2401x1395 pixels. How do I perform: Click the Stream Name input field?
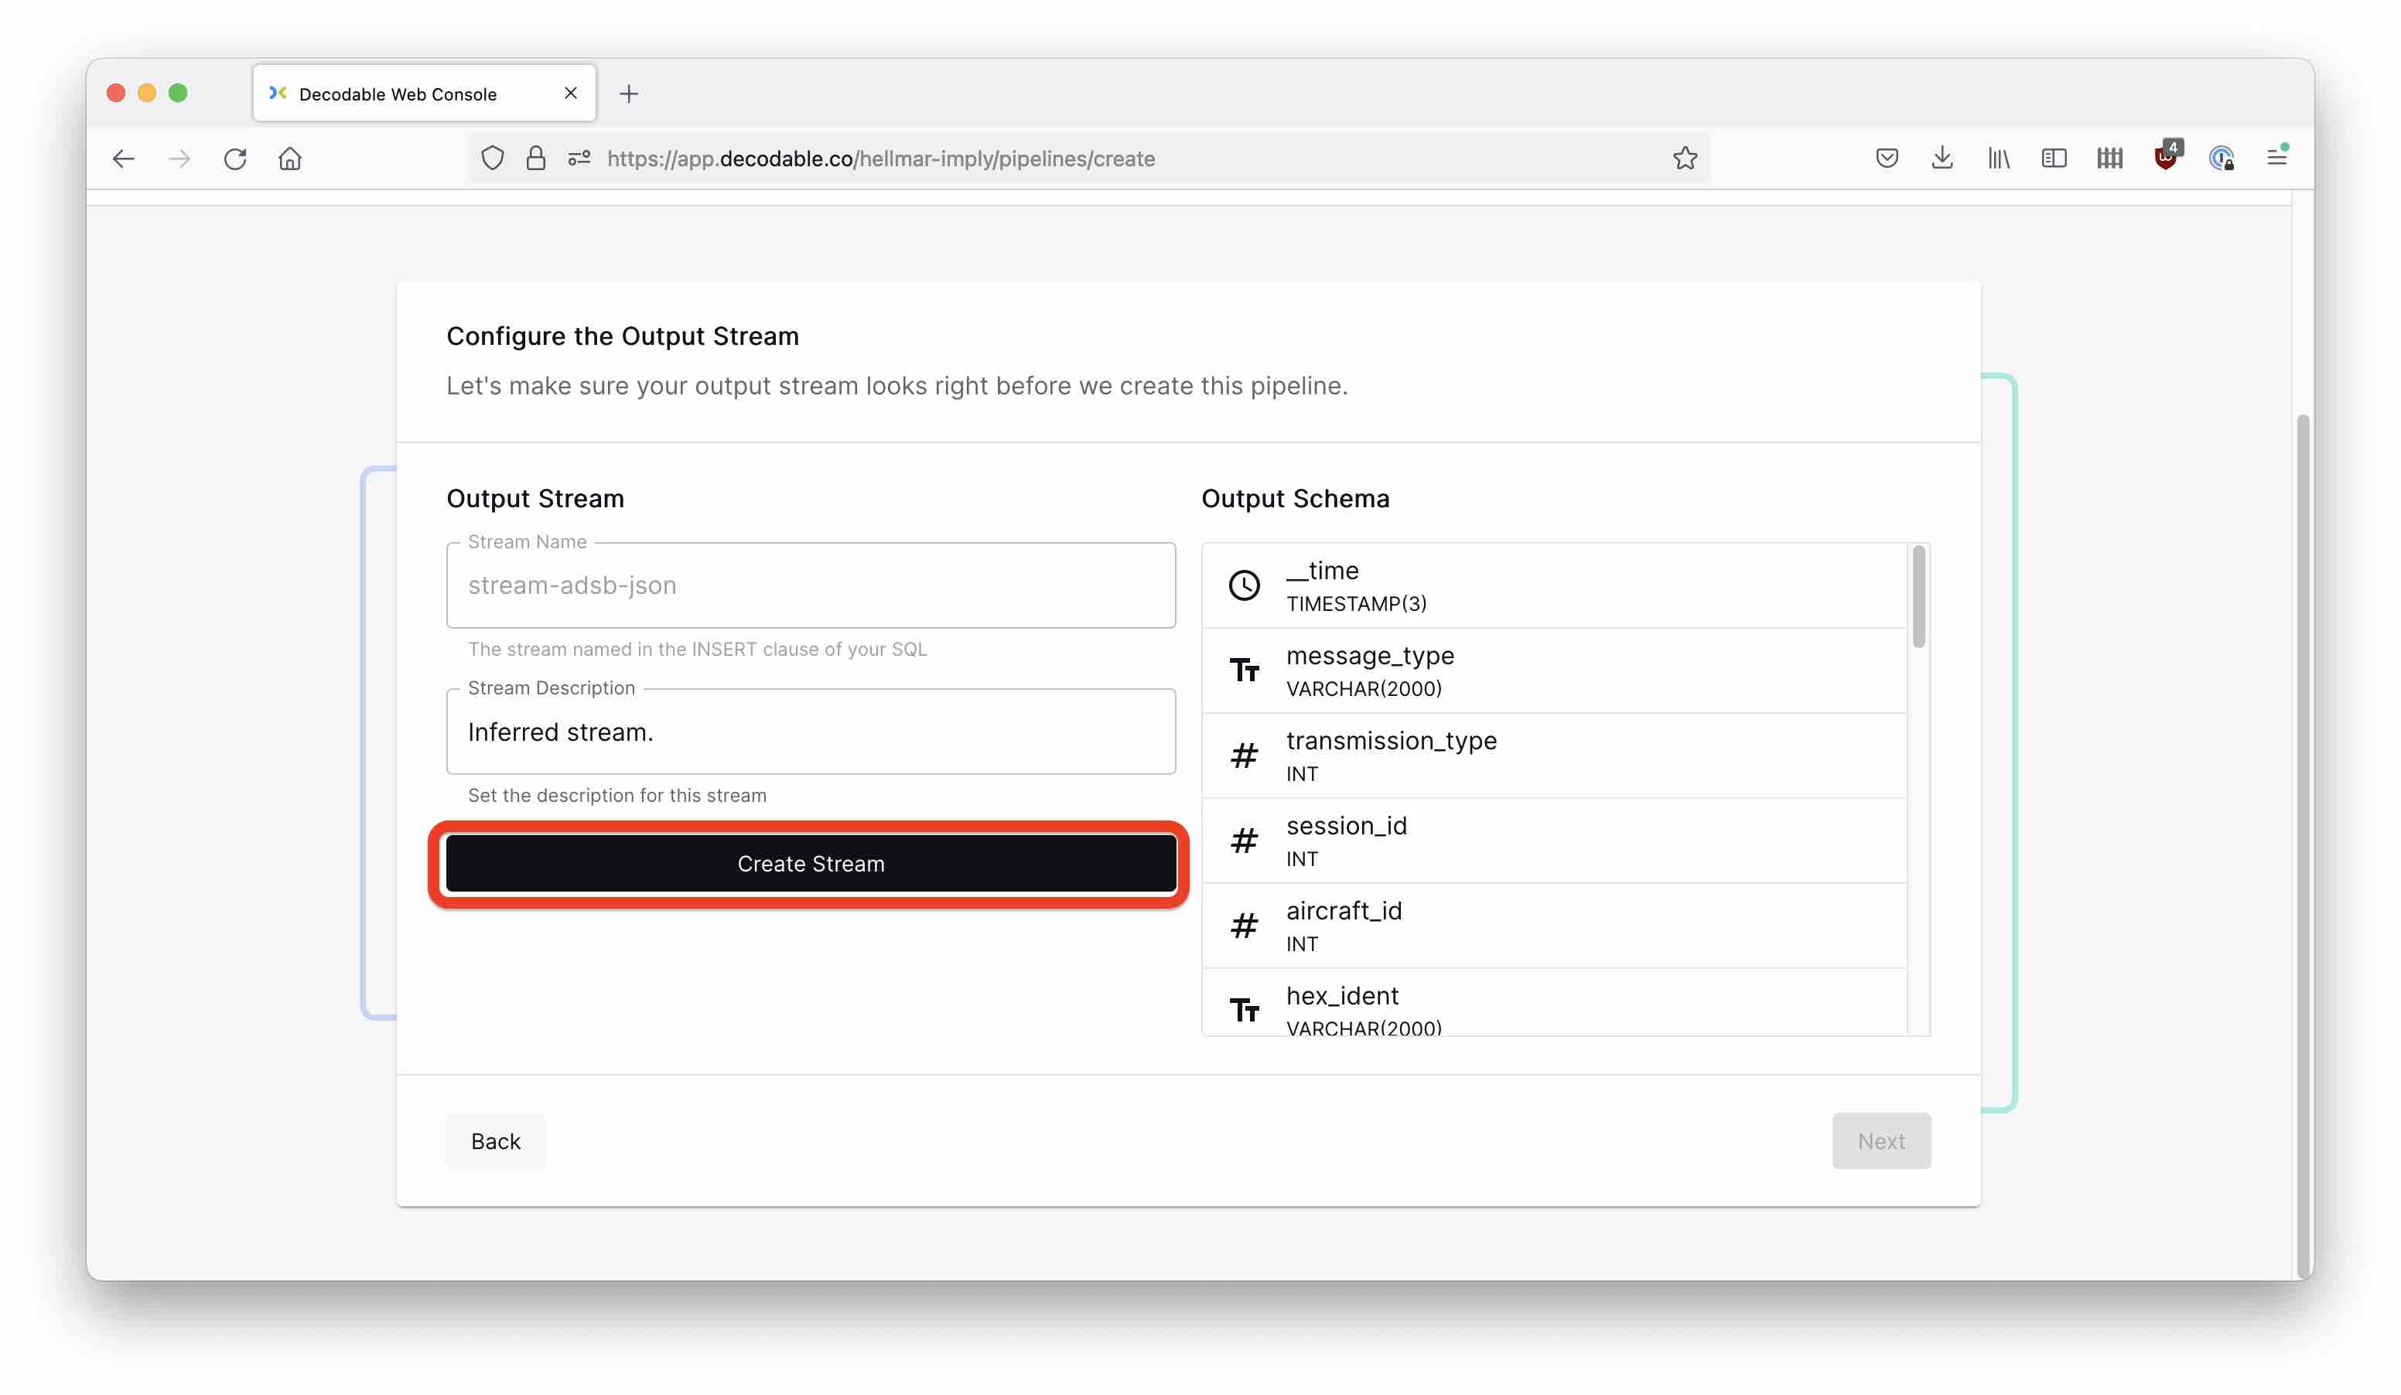(810, 585)
